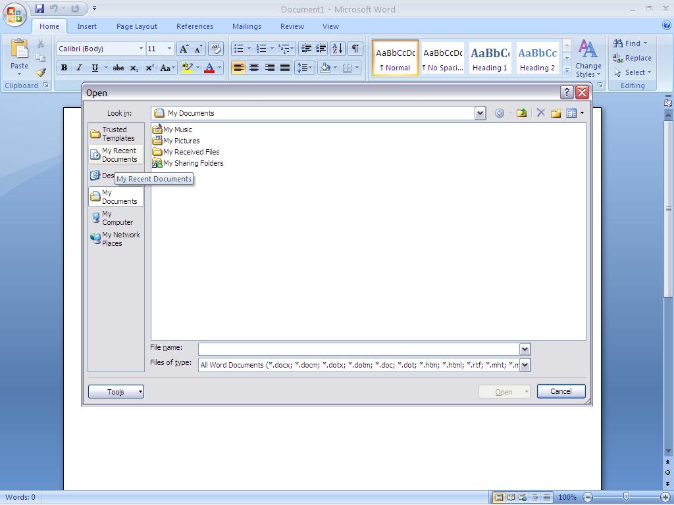Open Line Spacing dropdown
The image size is (674, 505).
tap(304, 68)
